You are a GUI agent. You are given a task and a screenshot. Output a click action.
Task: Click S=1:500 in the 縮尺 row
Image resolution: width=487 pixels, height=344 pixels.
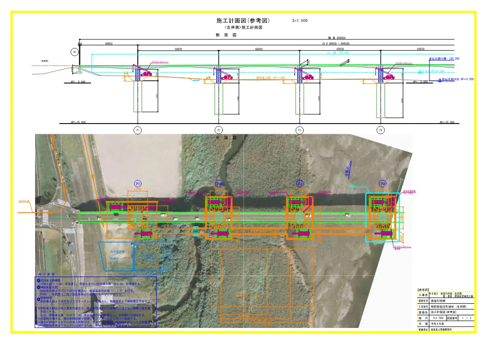pos(438,318)
